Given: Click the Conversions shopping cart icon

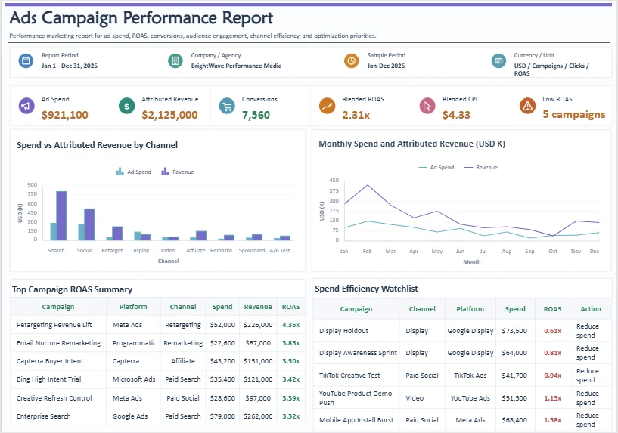Looking at the screenshot, I should click(227, 106).
